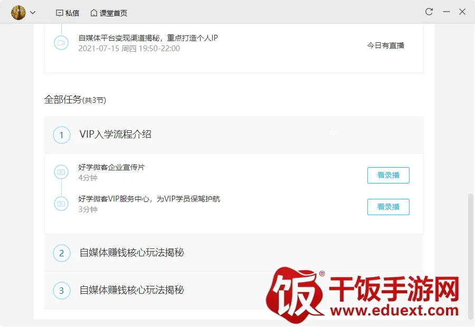Watch recording of 好学微客企业宣传片
Image resolution: width=475 pixels, height=327 pixels.
[x=388, y=175]
